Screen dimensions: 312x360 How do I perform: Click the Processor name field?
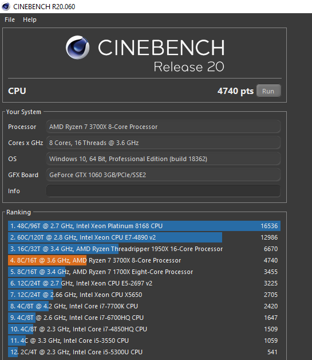click(x=163, y=127)
